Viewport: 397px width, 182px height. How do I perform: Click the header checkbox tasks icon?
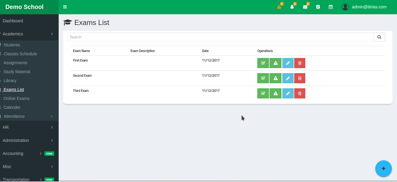click(x=318, y=7)
